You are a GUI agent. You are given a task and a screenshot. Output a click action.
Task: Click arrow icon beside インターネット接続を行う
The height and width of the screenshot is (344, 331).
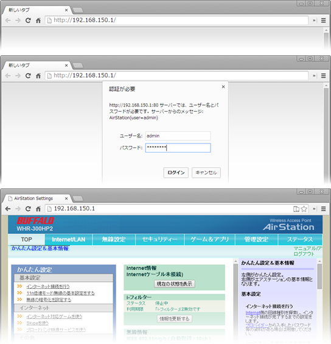coord(19,286)
